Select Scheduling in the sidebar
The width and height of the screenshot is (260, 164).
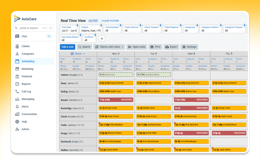coord(33,61)
